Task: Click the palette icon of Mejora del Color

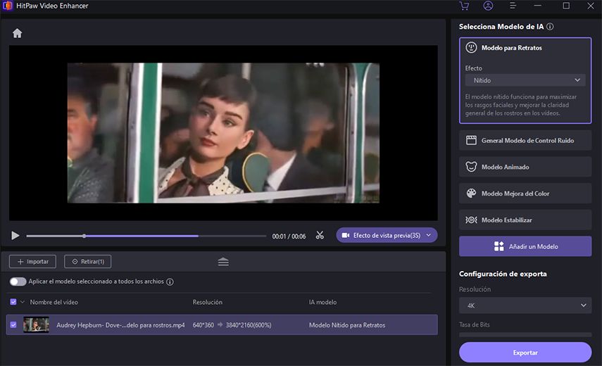Action: click(471, 194)
